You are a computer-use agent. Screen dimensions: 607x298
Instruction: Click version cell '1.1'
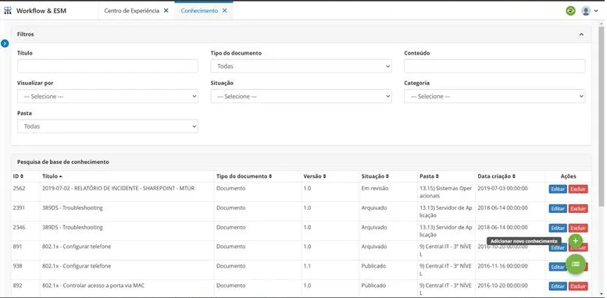(307, 266)
